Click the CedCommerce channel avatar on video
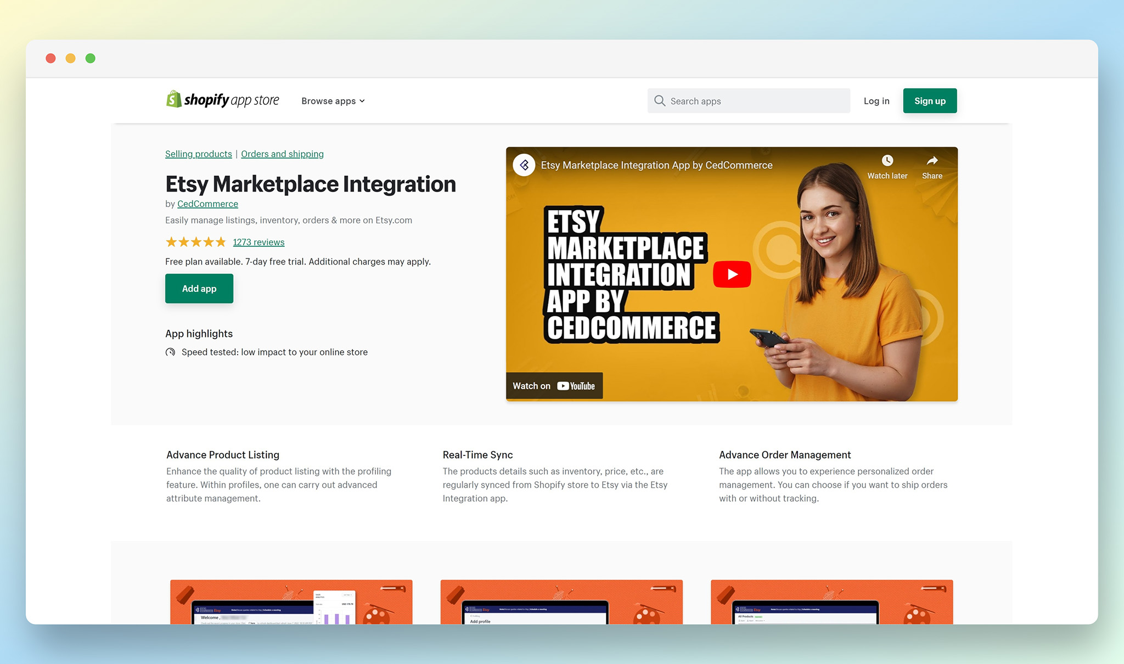Screen dimensions: 1124x664 click(x=524, y=165)
